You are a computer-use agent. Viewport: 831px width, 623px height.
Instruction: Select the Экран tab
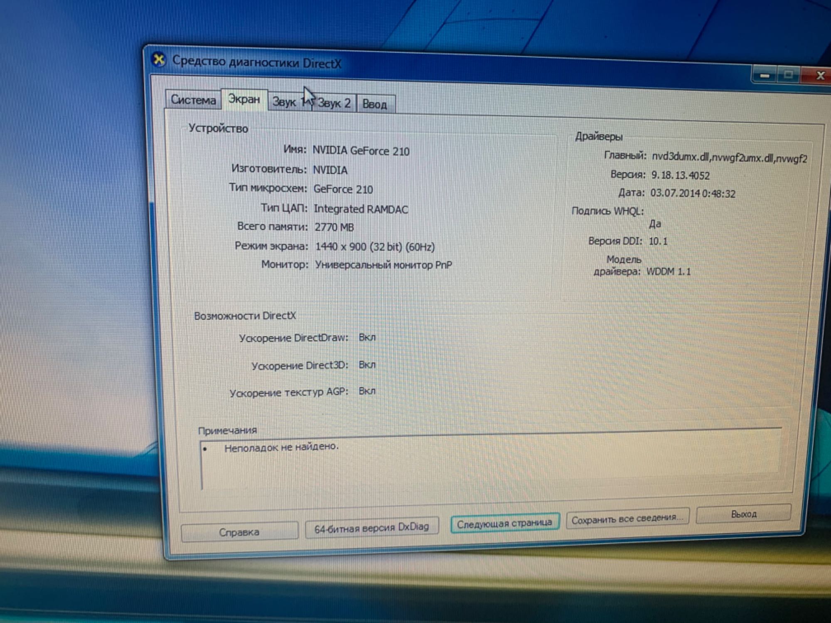(244, 100)
